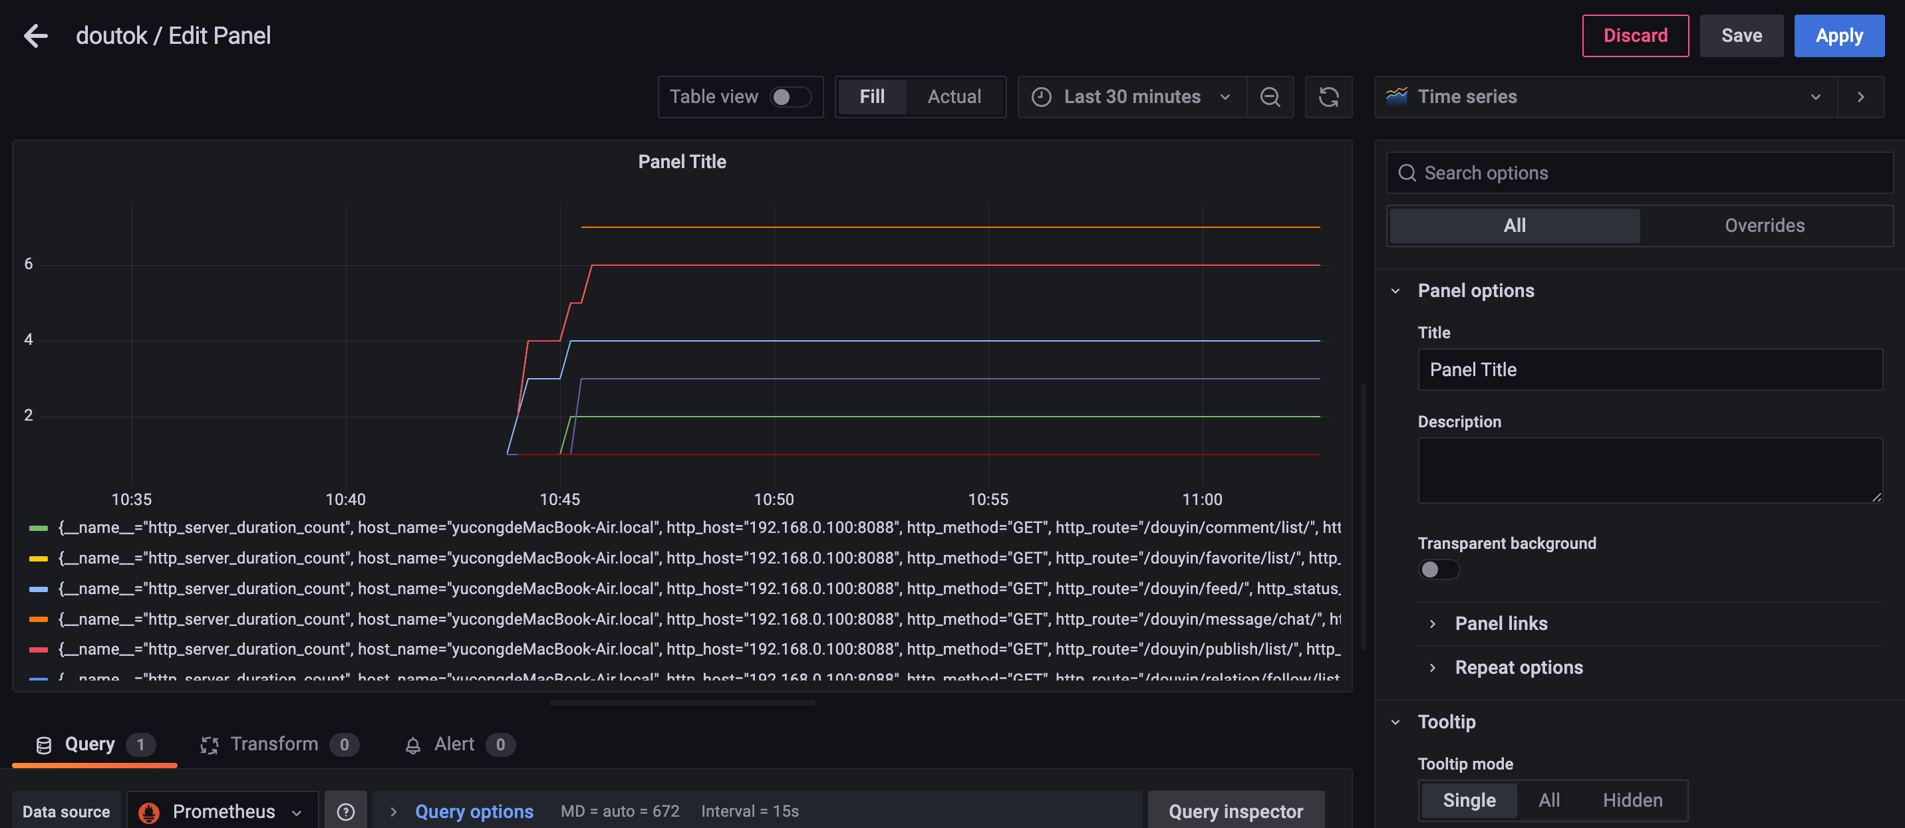Viewport: 1905px width, 828px height.
Task: Click the /douyin/feed/ legend entry
Action: 699,589
